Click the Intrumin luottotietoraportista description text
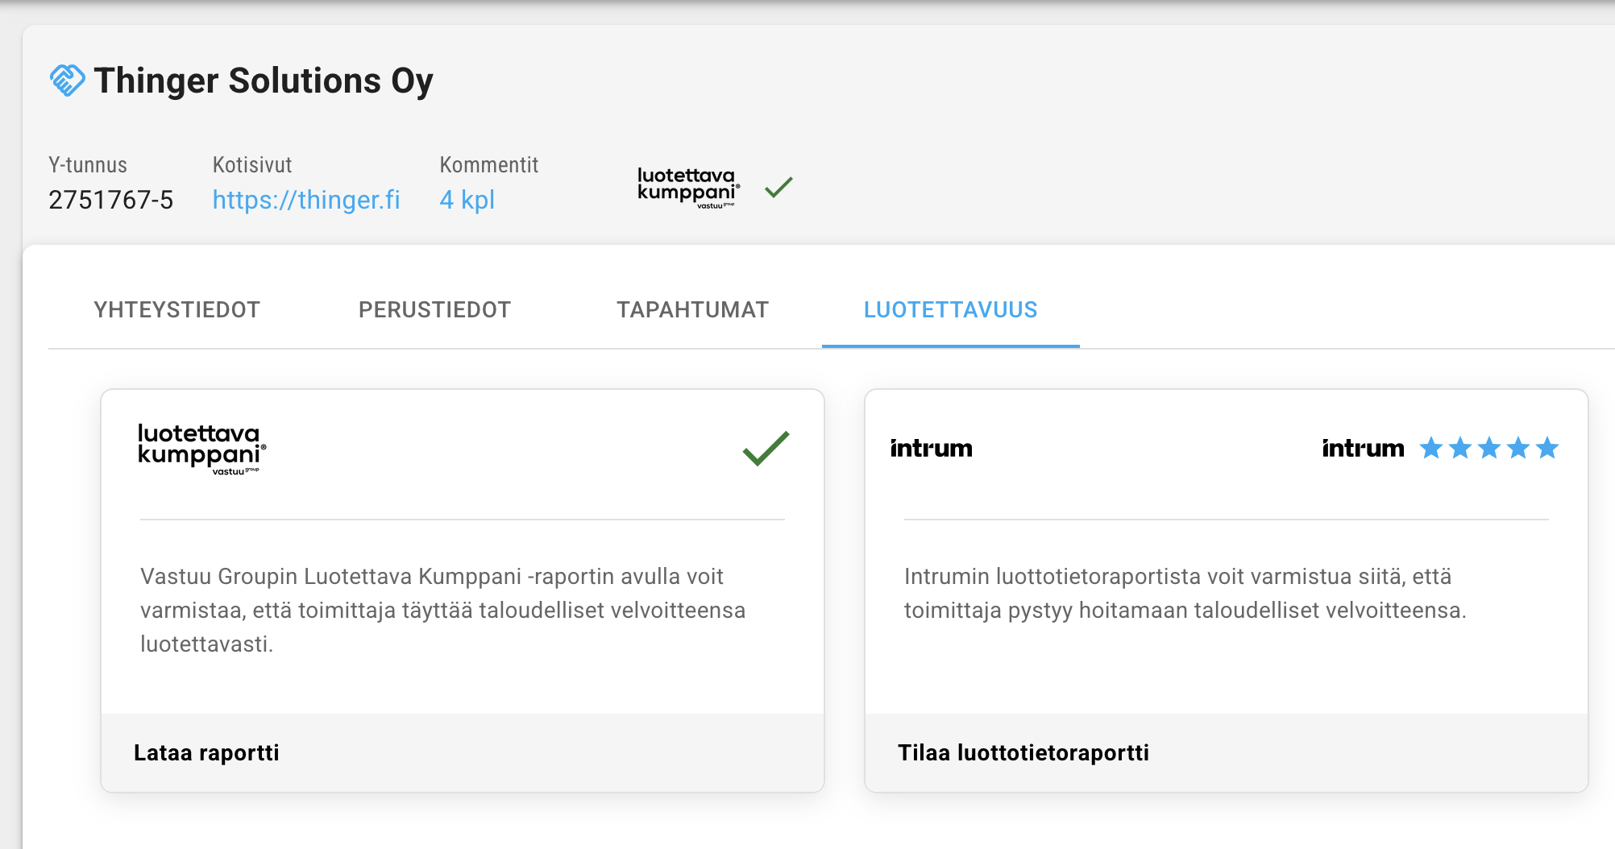 tap(1185, 593)
